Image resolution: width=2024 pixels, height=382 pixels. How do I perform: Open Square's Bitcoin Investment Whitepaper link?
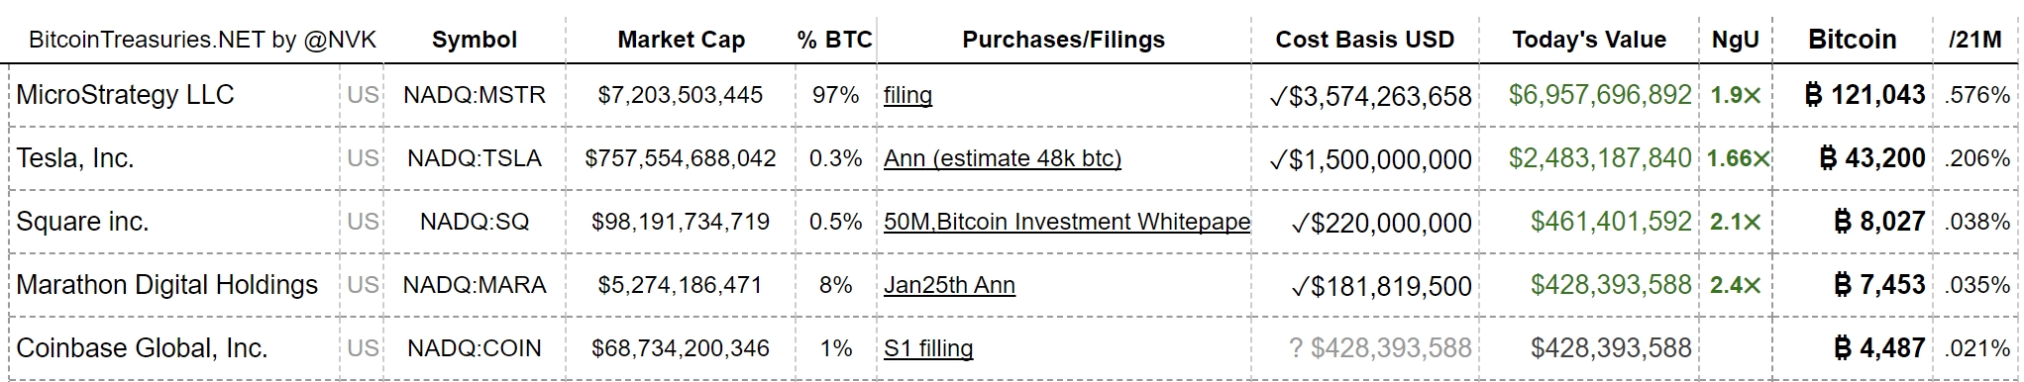(x=1067, y=222)
